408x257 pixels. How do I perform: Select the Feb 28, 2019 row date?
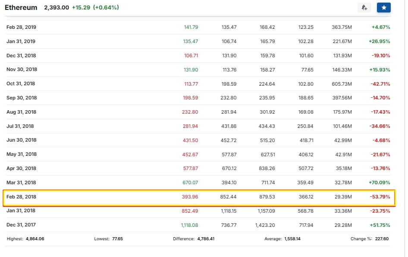21,27
